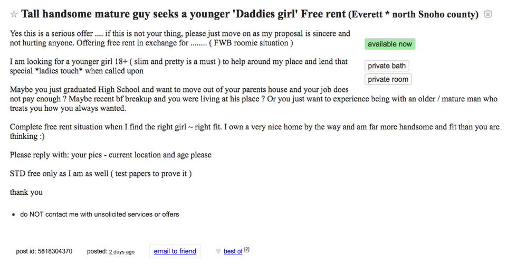This screenshot has height=273, width=517.
Task: Click the paragraph starting 'Yes this is a serious offer'
Action: click(x=179, y=38)
